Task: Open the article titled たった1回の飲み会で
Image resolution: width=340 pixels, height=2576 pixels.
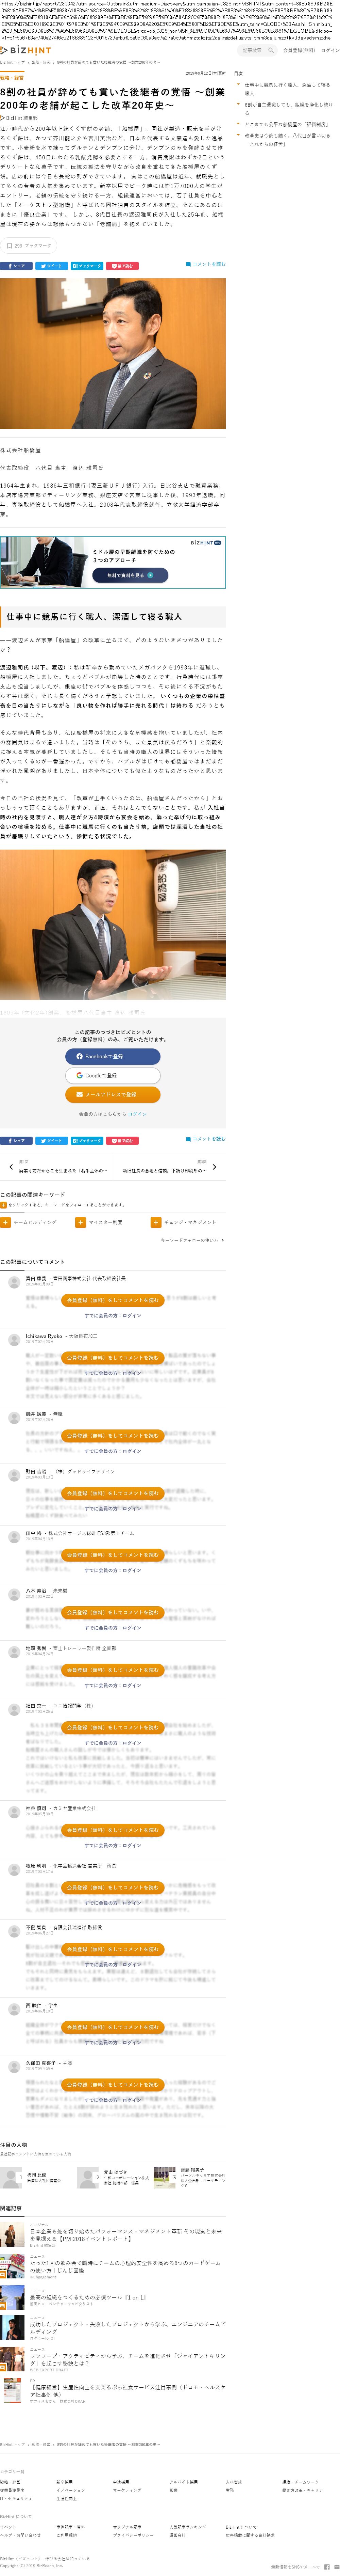Action: point(126,2267)
